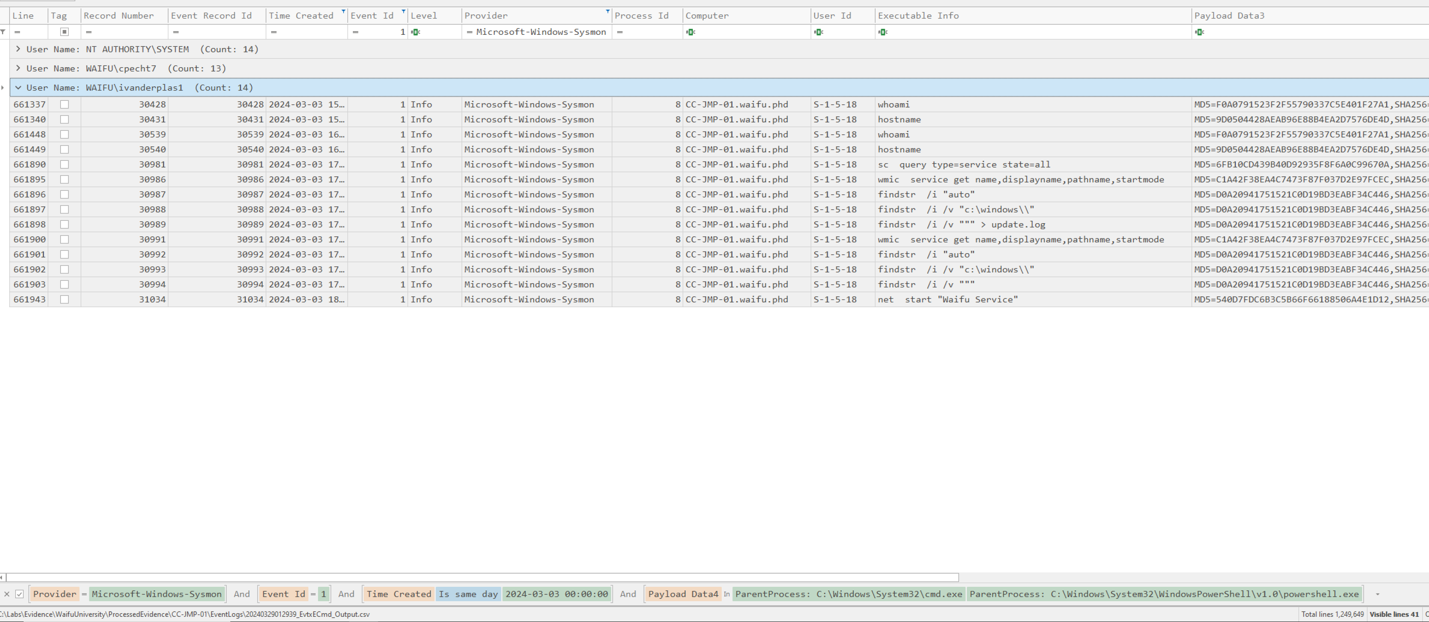1429x622 pixels.
Task: Disable the active filter checkbox in bottom bar
Action: pos(20,594)
